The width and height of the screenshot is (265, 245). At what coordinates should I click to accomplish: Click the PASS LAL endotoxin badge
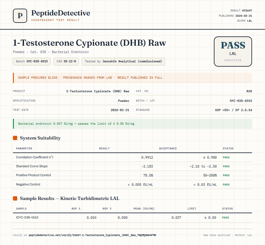pos(233,52)
